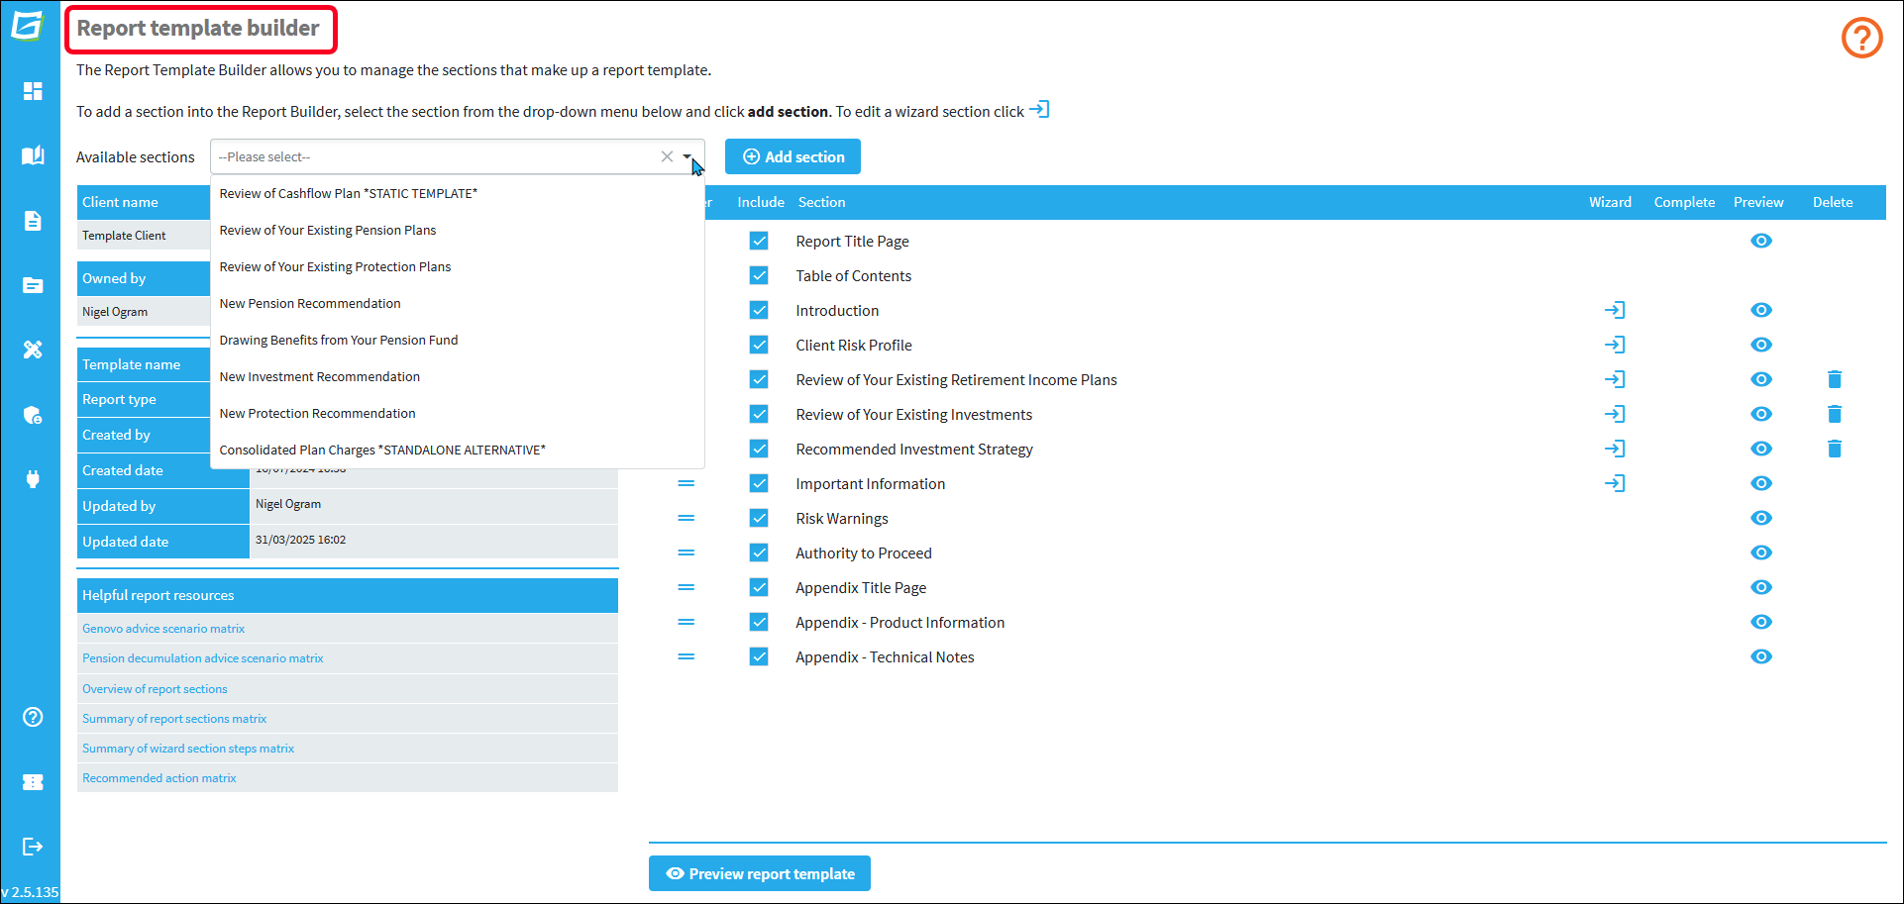The image size is (1904, 904).
Task: Open wizard for Important Information
Action: (1615, 483)
